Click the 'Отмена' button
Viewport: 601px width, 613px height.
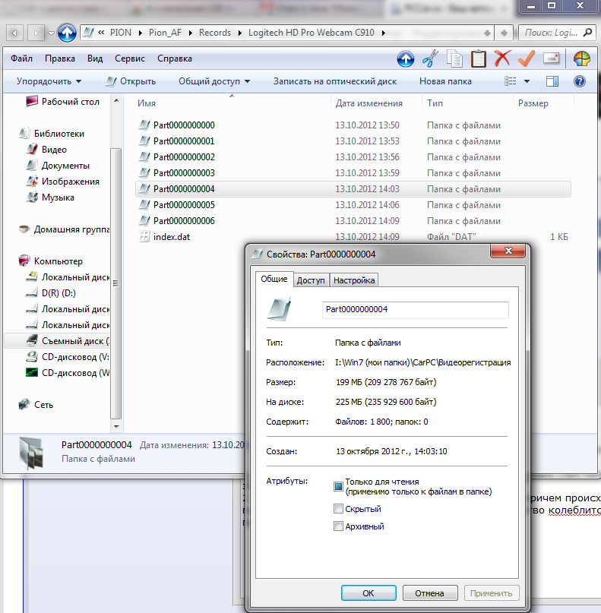(x=429, y=593)
